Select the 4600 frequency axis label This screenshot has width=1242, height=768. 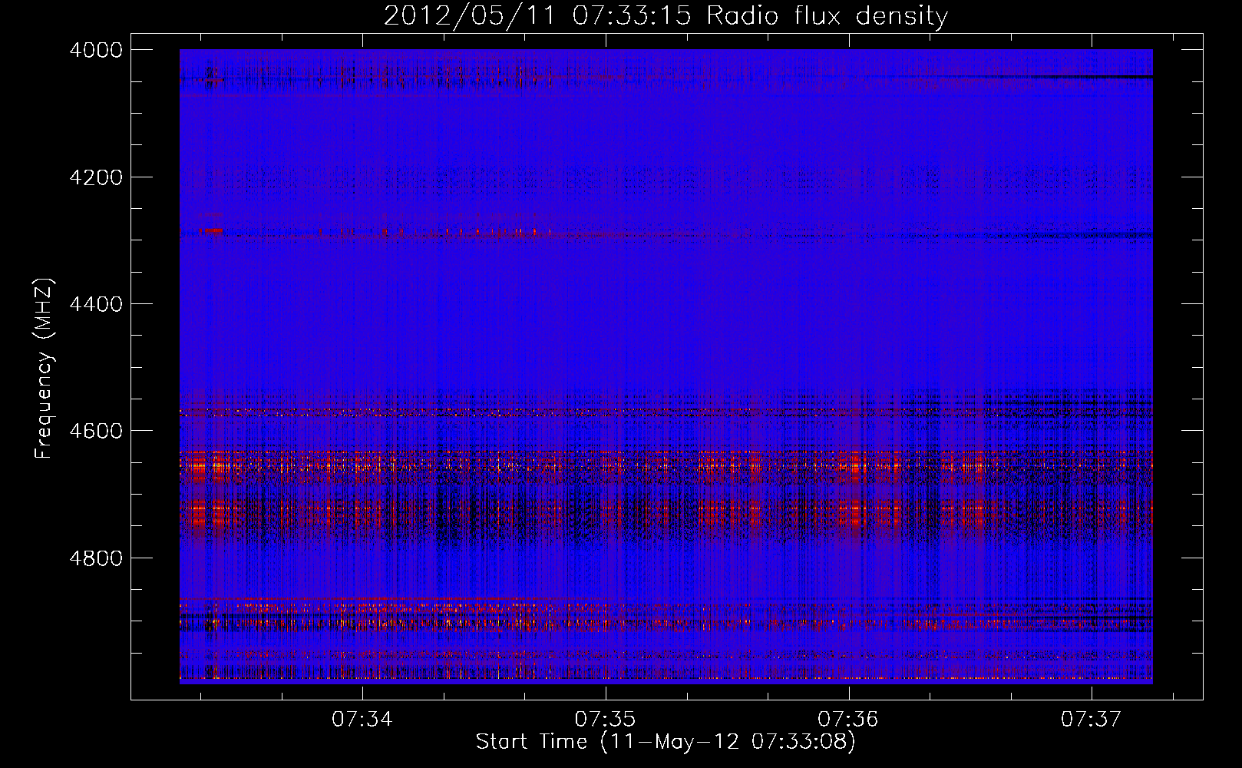[x=96, y=431]
